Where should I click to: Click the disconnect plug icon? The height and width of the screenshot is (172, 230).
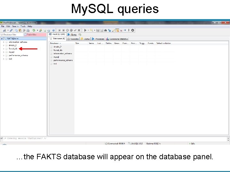[x=11, y=30]
